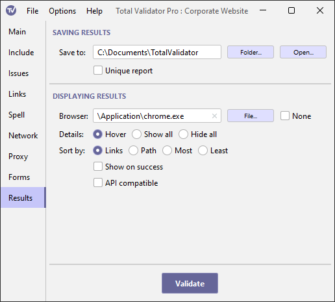Screen dimensions: 335x302
Task: Open the Help menu
Action: 94,11
